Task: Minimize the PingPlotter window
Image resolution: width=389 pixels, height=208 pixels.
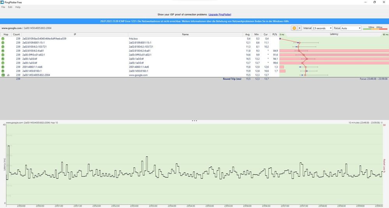Action: (x=365, y=2)
